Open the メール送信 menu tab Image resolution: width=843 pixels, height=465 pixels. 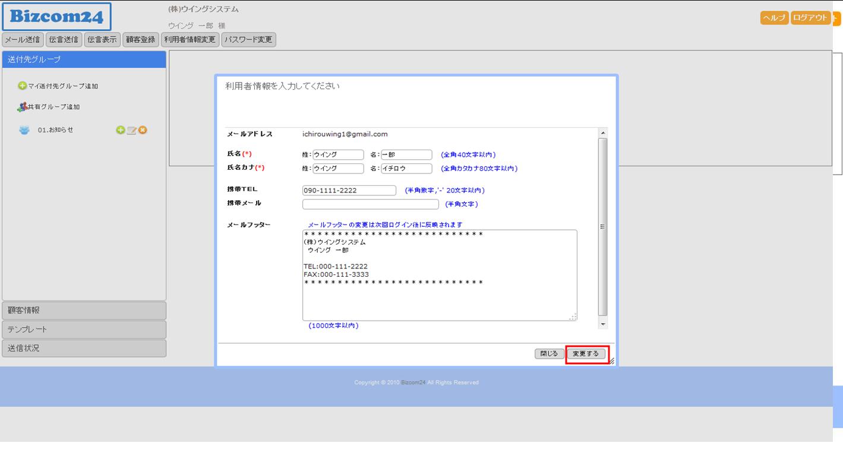23,40
